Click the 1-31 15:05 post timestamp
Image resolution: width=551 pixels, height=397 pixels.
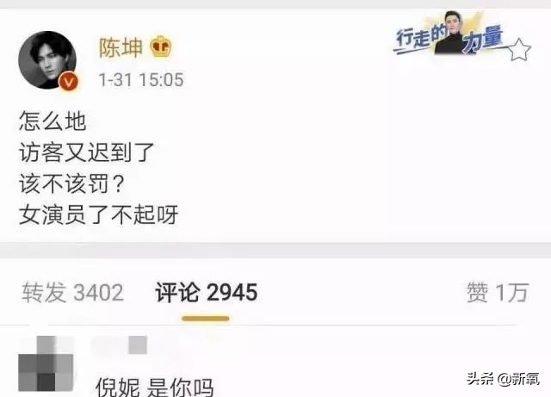141,80
